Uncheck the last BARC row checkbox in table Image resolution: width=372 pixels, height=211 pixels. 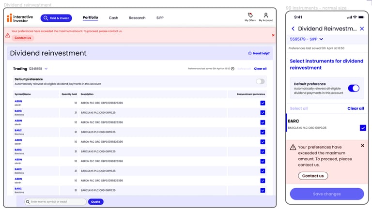pyautogui.click(x=263, y=190)
